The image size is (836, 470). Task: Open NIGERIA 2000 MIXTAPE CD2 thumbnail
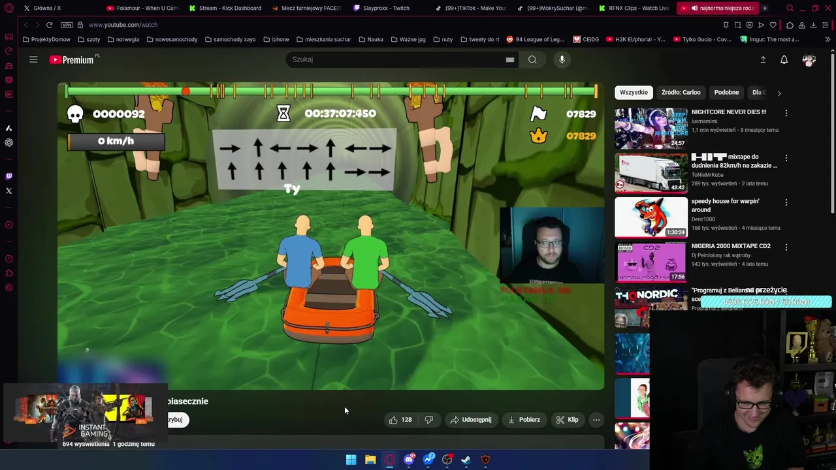[x=651, y=262]
